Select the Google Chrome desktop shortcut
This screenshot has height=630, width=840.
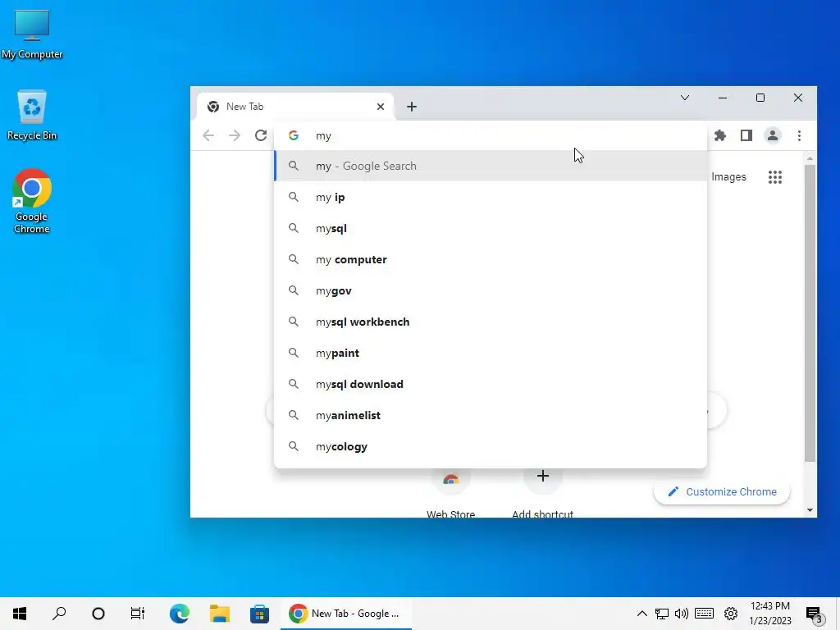coord(32,202)
